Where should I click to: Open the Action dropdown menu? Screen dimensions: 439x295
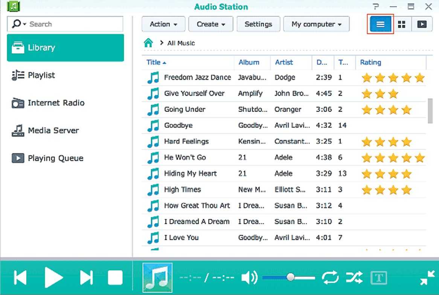(x=163, y=24)
